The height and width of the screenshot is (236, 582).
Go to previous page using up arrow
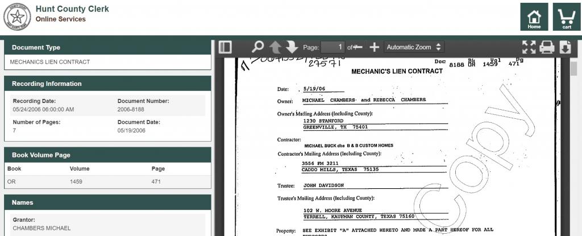[275, 47]
